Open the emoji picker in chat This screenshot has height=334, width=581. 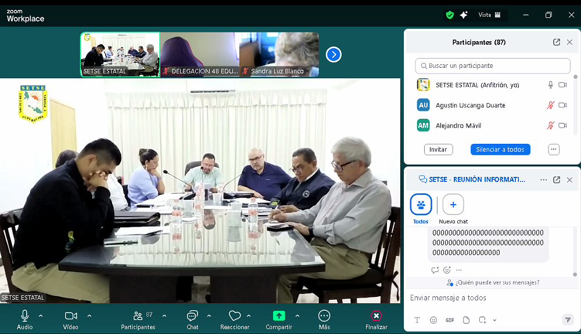[433, 320]
